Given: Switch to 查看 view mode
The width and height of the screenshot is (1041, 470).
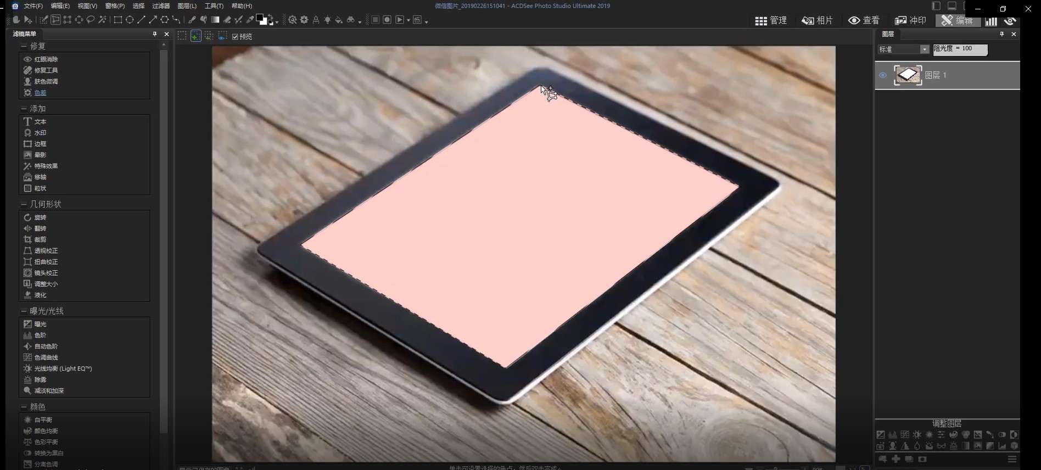Looking at the screenshot, I should click(864, 20).
